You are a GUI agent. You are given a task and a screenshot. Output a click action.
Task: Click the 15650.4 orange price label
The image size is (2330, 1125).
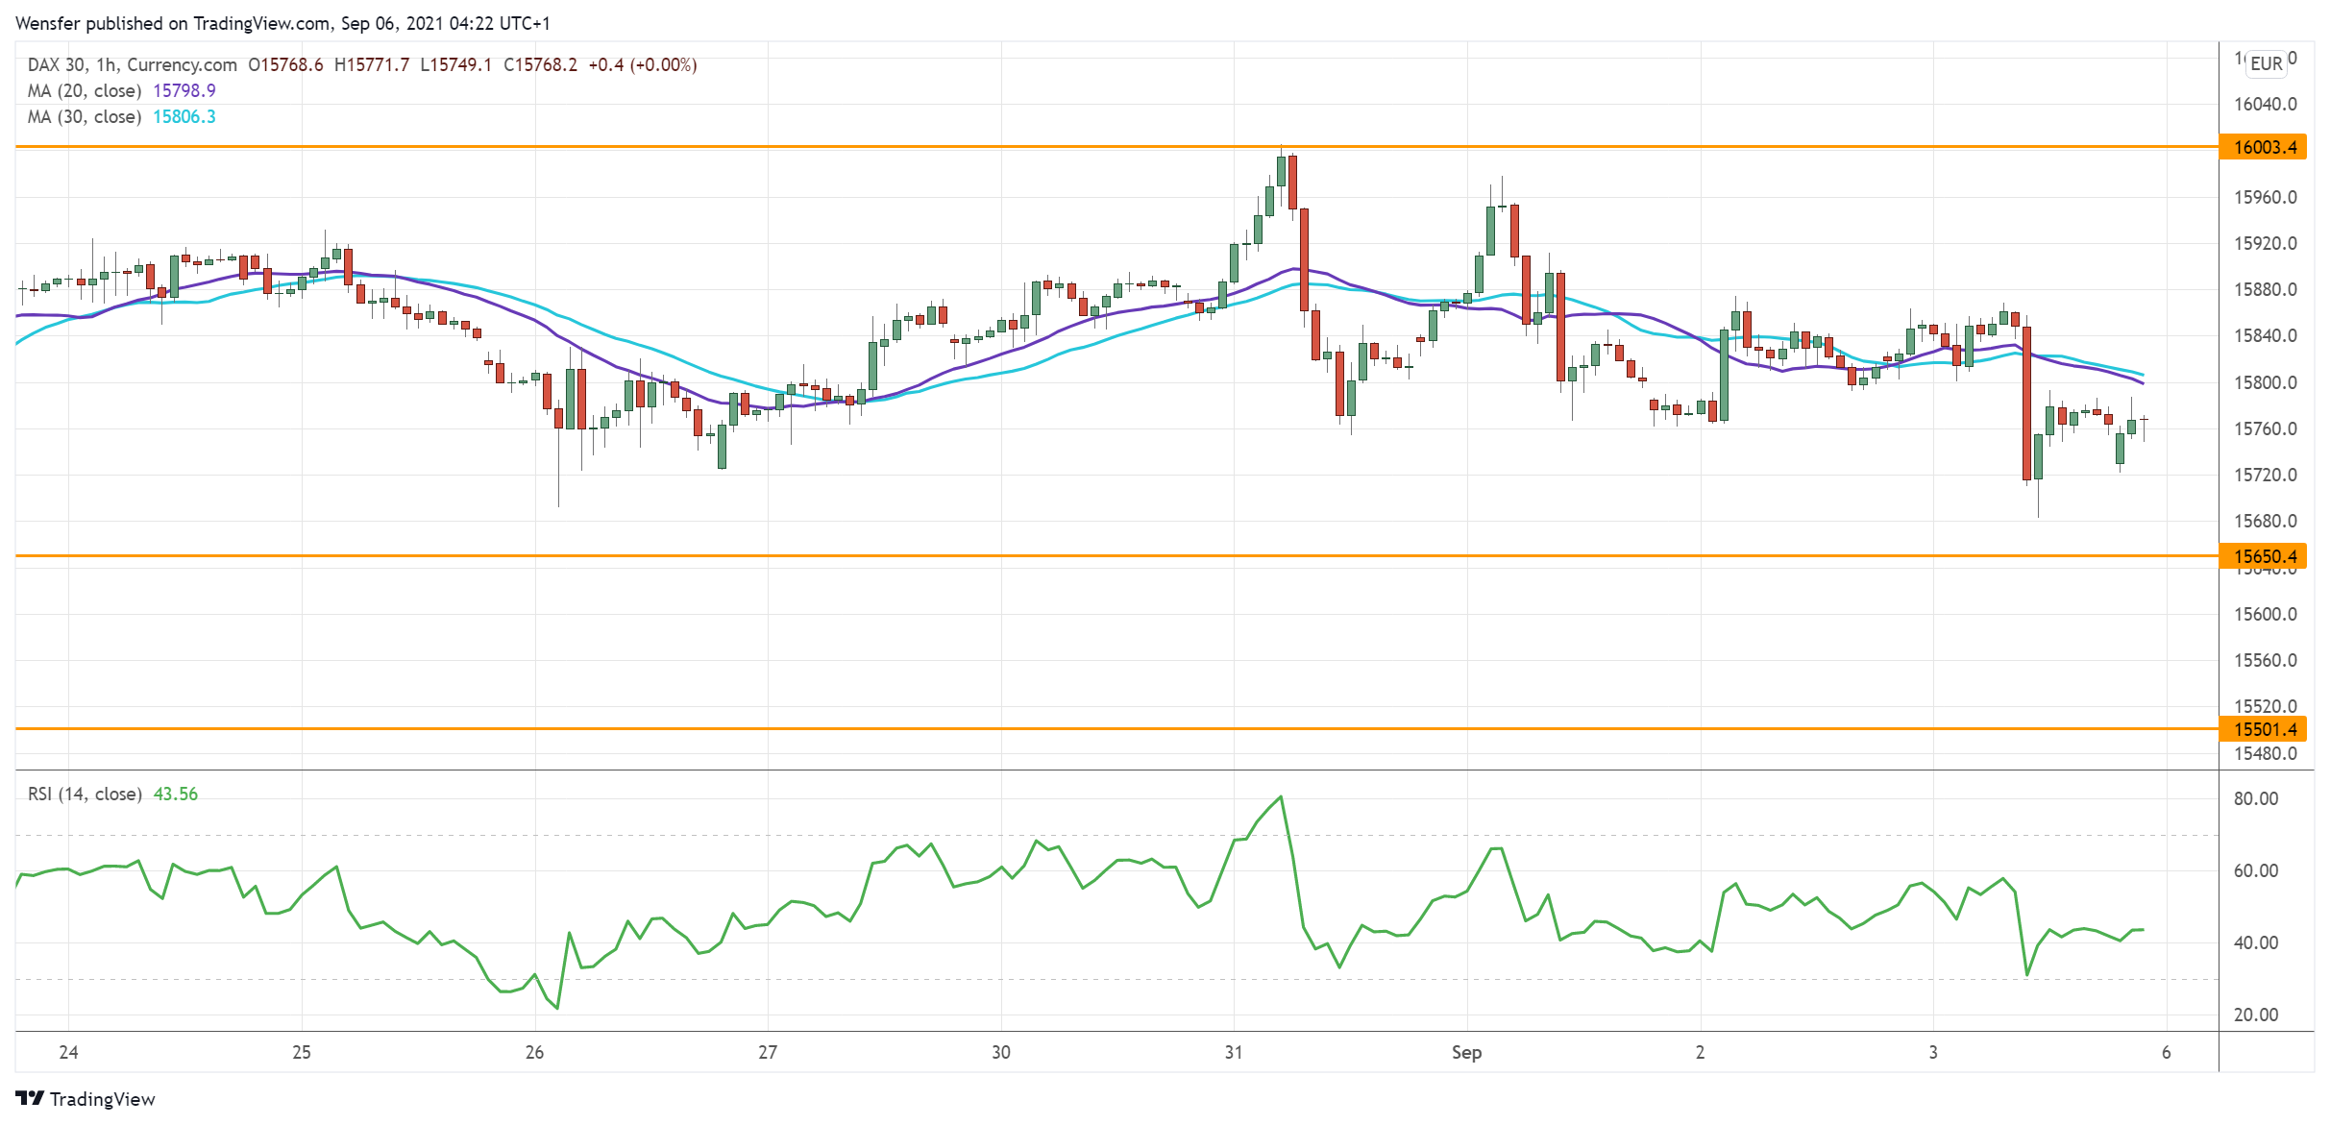pos(2263,556)
